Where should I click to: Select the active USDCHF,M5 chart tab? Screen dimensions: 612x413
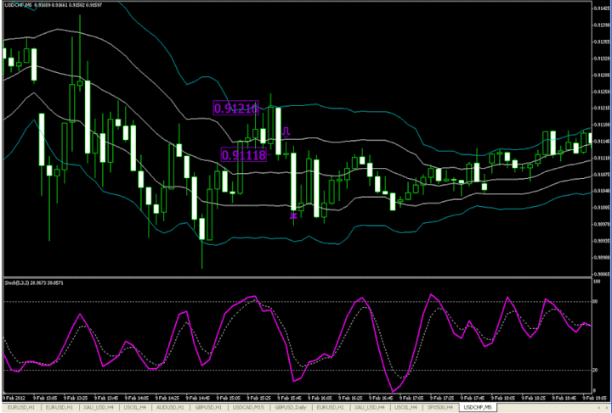478,407
